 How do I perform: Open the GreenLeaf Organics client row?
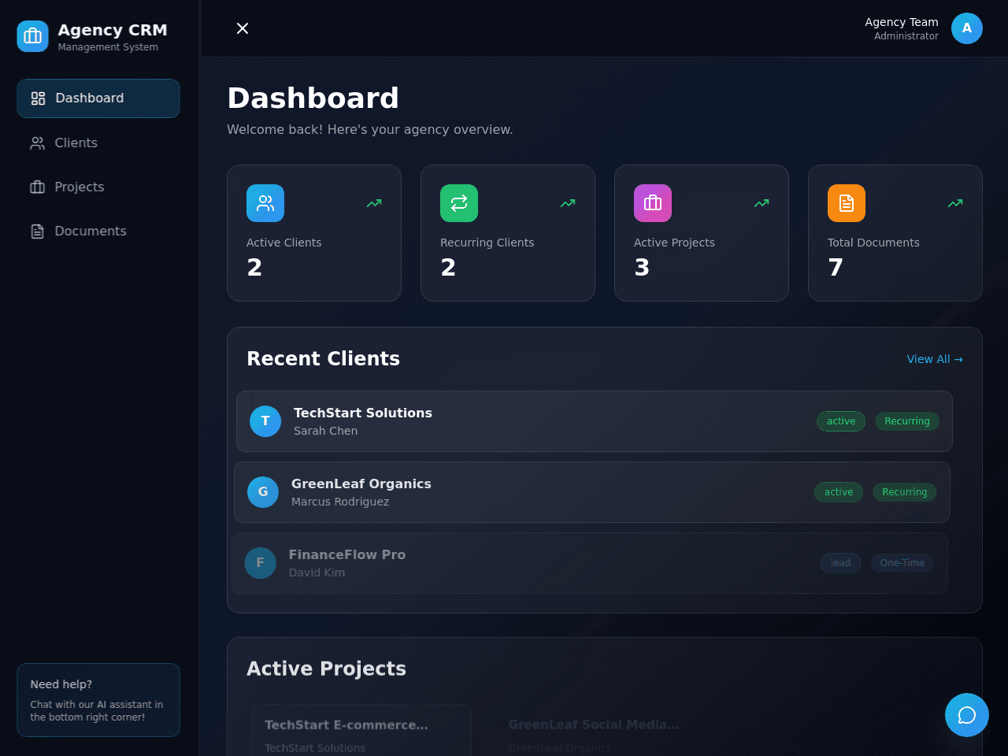[x=592, y=492]
